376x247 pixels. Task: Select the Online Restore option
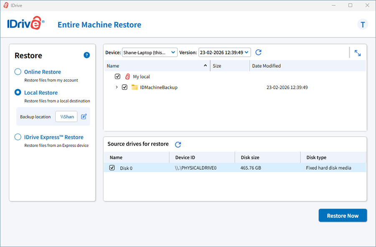[18, 72]
